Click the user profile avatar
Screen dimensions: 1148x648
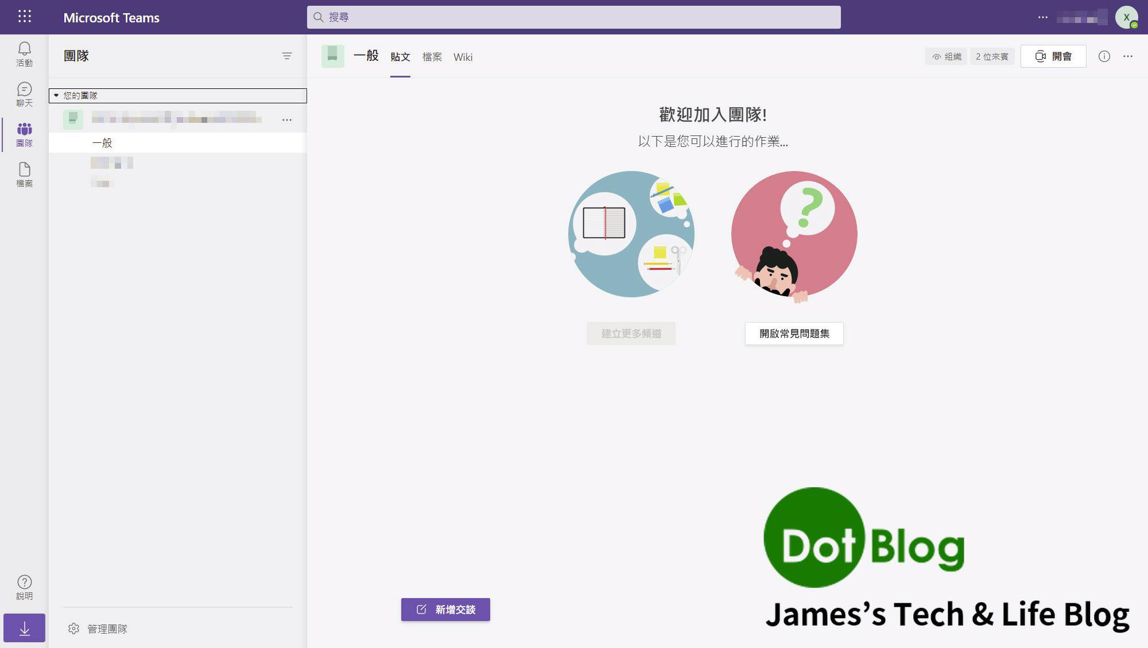click(x=1126, y=17)
